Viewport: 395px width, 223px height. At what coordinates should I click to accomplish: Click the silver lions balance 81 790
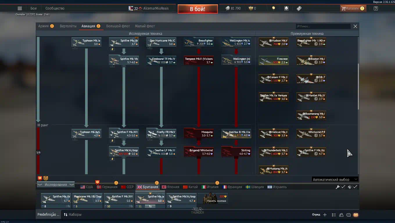[x=233, y=8]
